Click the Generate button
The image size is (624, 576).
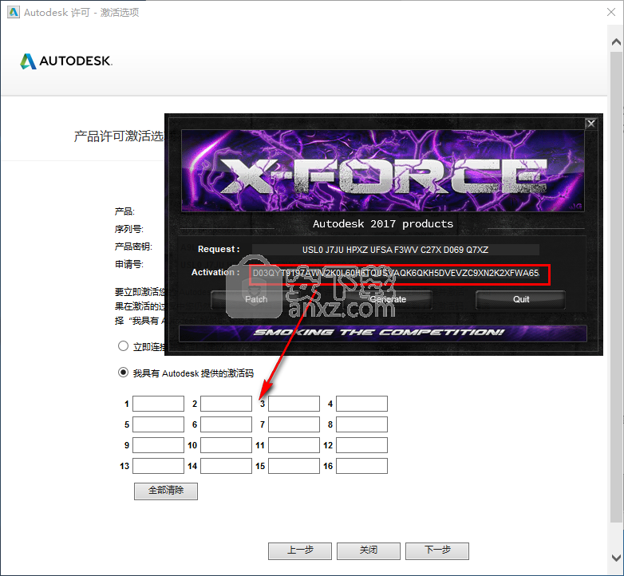[388, 299]
